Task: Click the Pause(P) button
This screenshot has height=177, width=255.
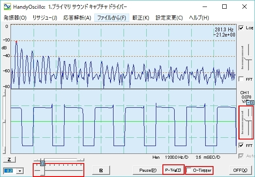Action: click(148, 170)
